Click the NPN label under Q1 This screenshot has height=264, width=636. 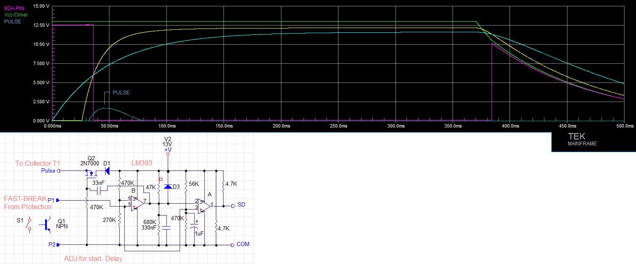tap(62, 227)
